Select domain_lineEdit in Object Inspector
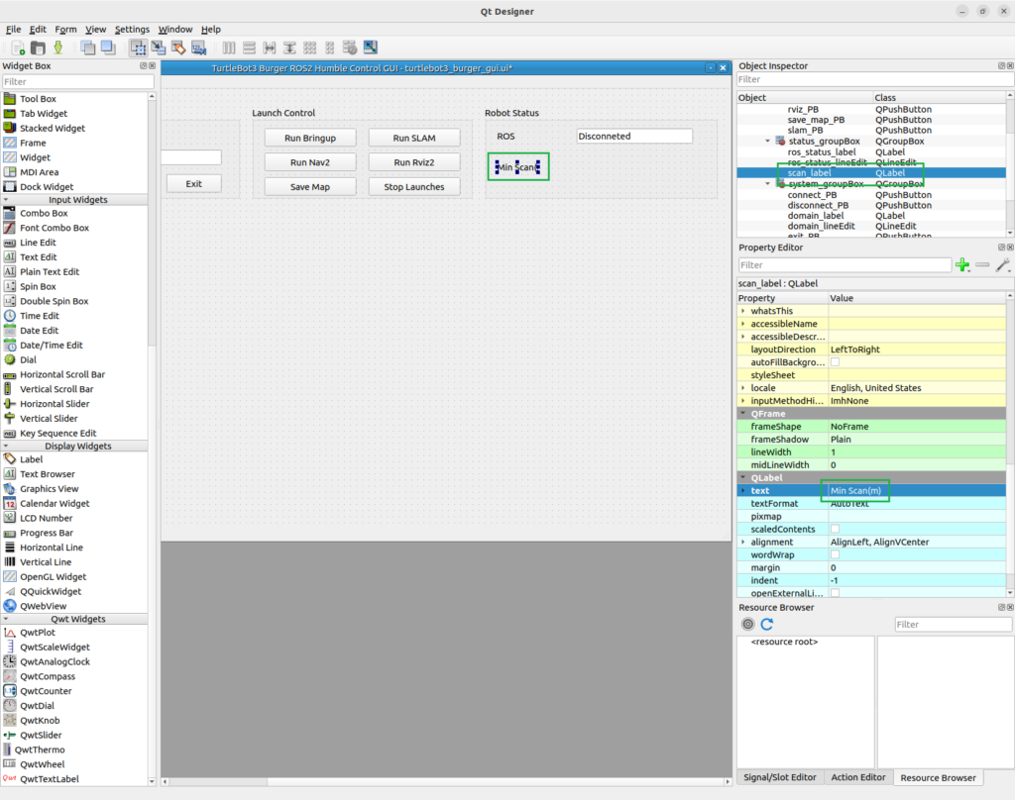1015x800 pixels. (x=821, y=227)
